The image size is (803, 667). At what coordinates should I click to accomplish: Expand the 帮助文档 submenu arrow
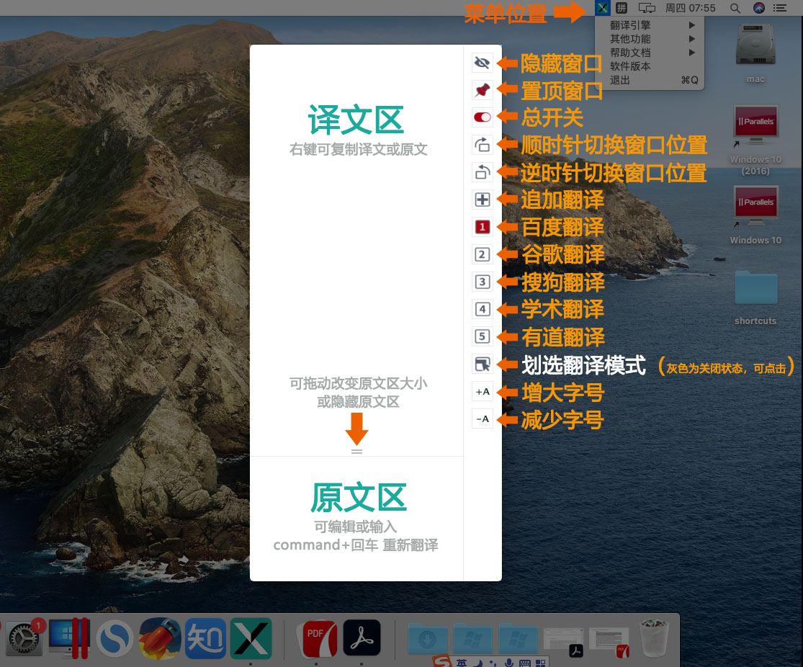click(x=692, y=53)
